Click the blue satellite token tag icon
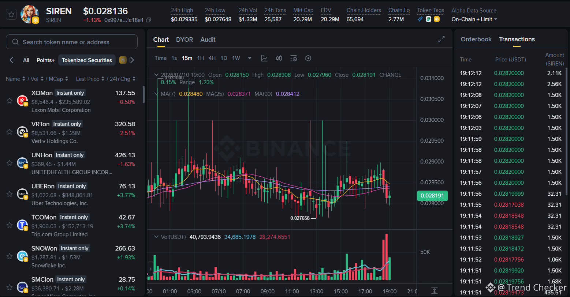The image size is (570, 297). (420, 19)
